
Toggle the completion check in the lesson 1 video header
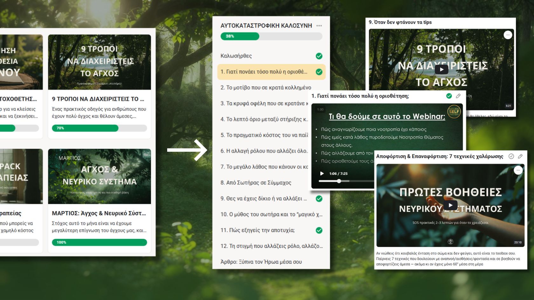point(449,96)
